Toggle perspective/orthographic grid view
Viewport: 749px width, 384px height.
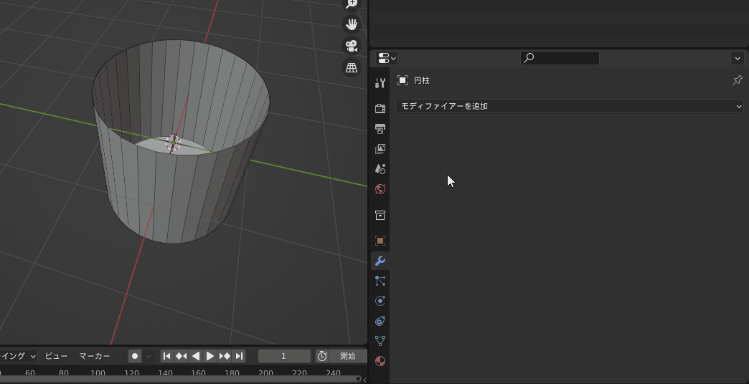352,67
